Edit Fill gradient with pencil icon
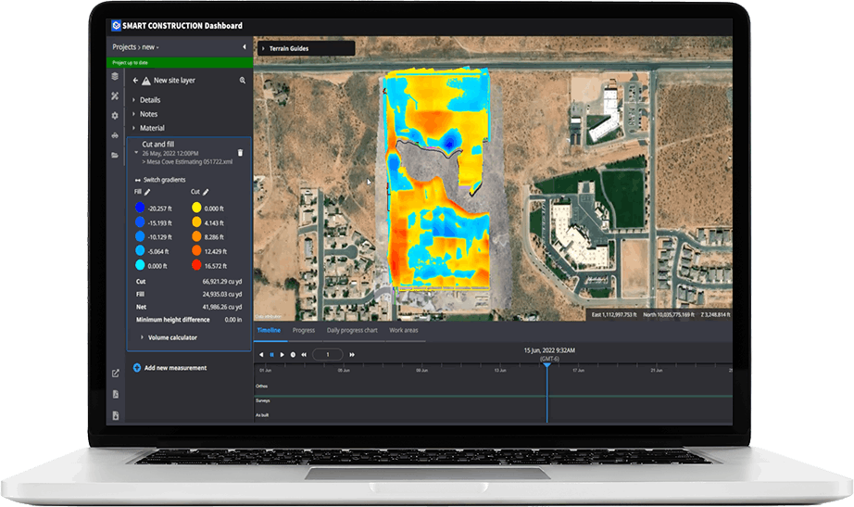Image resolution: width=854 pixels, height=507 pixels. [x=147, y=192]
